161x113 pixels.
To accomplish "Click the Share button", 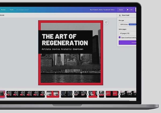I will (x=121, y=10).
